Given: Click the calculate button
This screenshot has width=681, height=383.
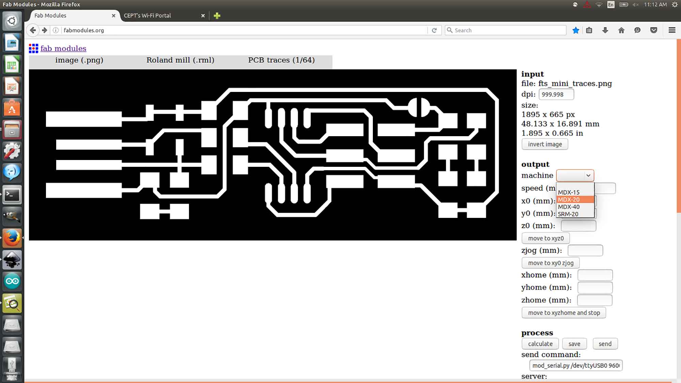Looking at the screenshot, I should (540, 344).
